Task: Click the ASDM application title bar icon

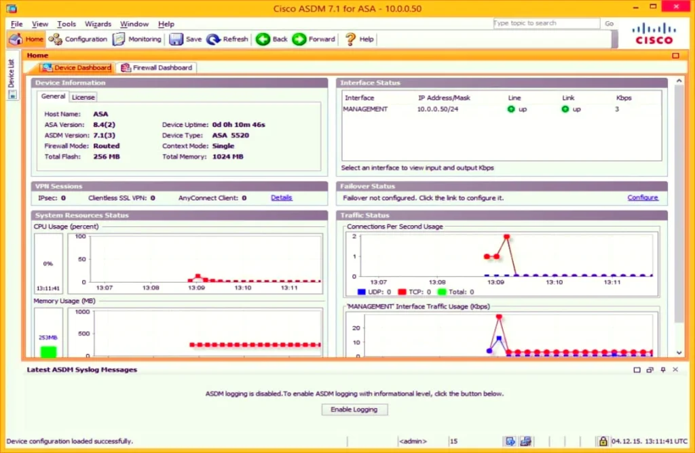Action: [12, 8]
